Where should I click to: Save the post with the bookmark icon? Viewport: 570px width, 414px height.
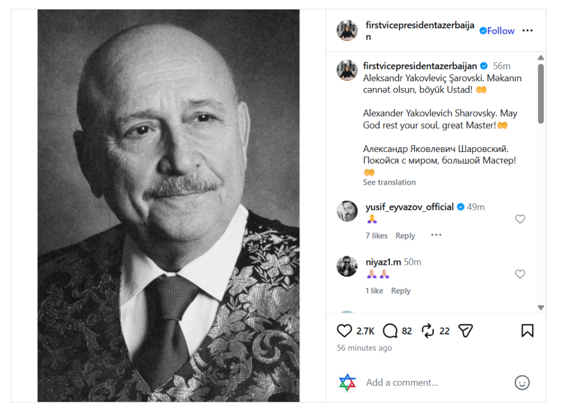(x=528, y=331)
